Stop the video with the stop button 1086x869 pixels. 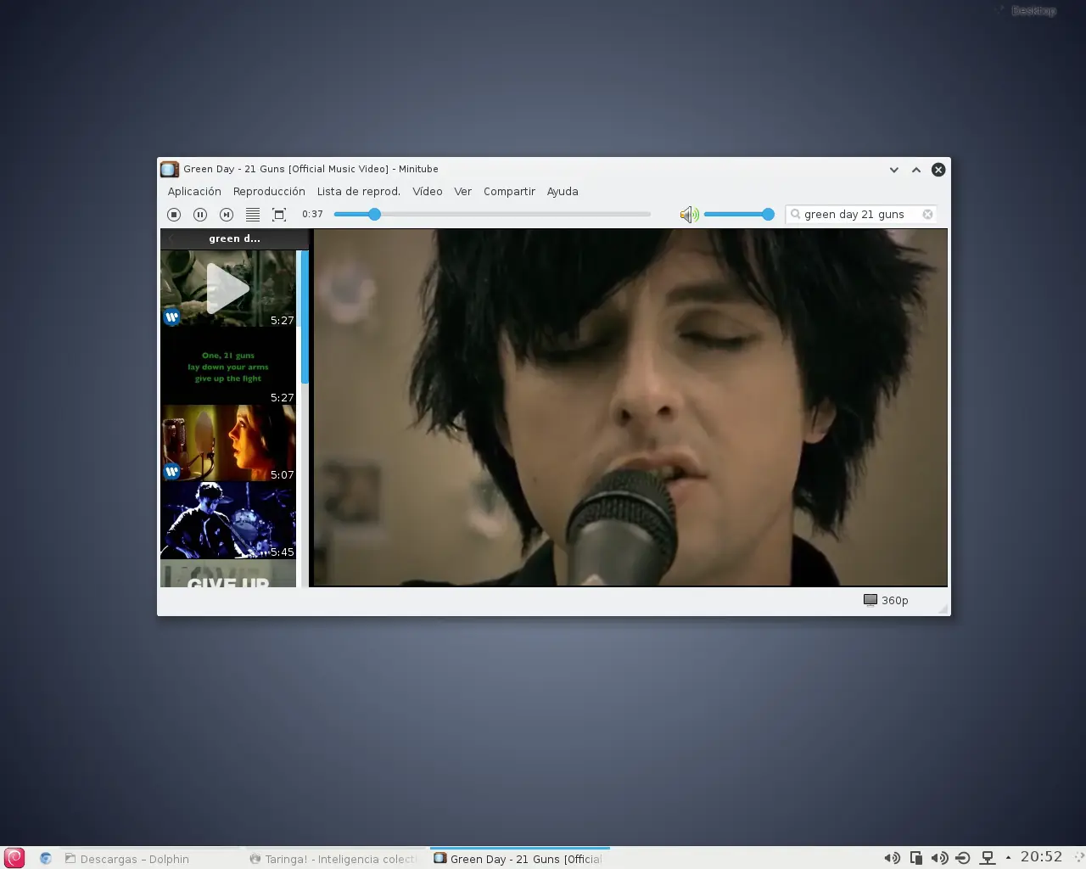174,215
